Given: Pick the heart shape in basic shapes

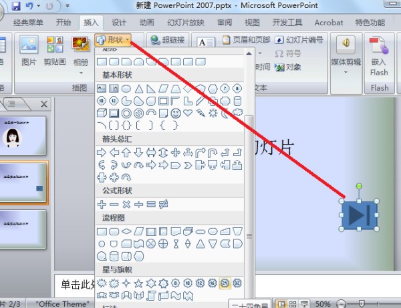Looking at the screenshot, I should (188, 113).
